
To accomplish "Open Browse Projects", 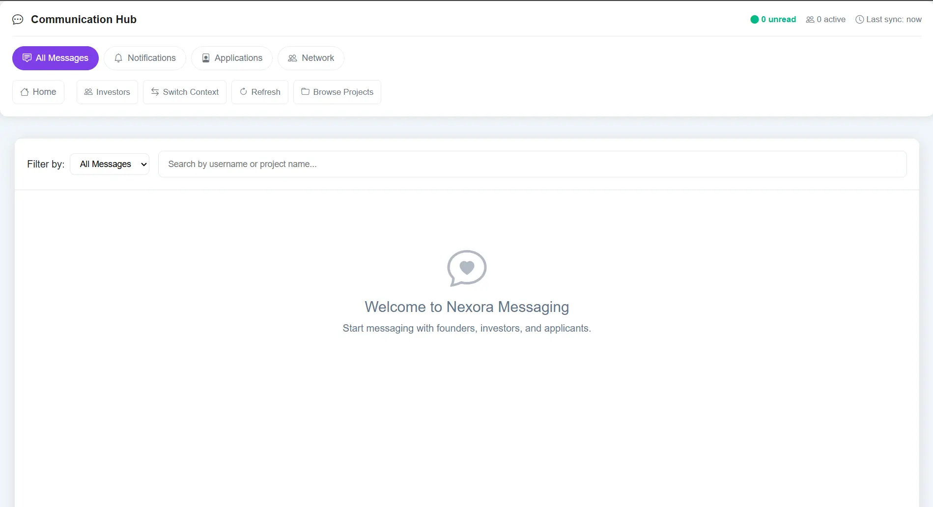I will tap(337, 92).
